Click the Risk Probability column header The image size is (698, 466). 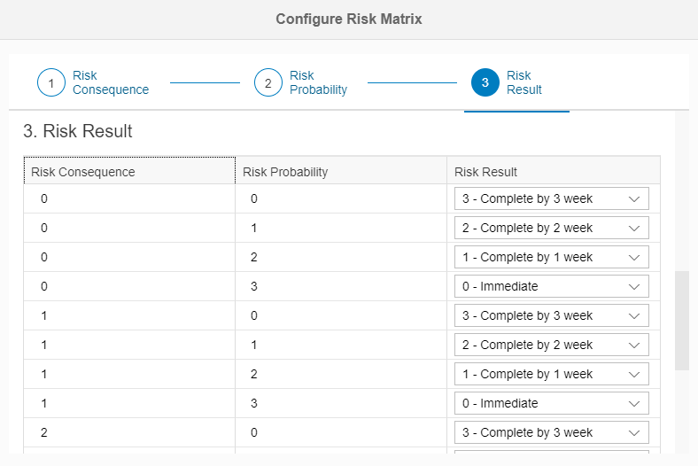(285, 172)
